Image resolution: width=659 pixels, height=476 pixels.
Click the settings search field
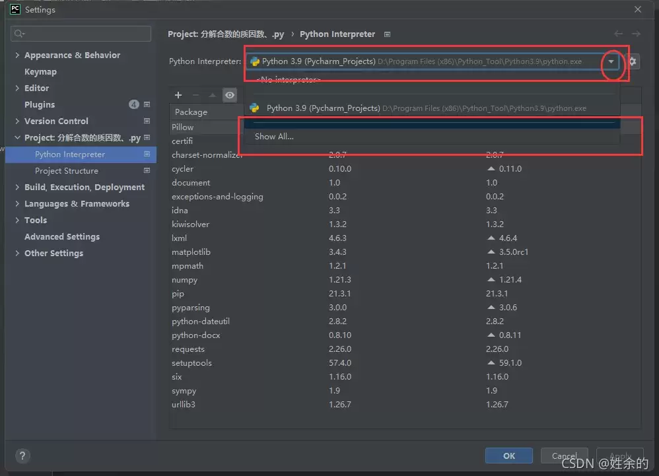81,34
